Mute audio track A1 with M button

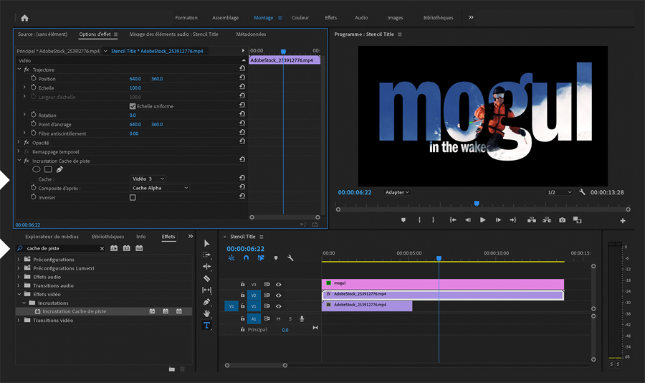point(278,318)
